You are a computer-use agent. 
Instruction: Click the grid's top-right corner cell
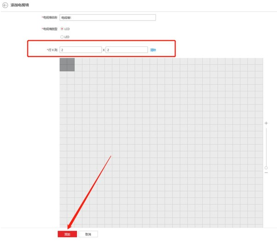(x=259, y=61)
